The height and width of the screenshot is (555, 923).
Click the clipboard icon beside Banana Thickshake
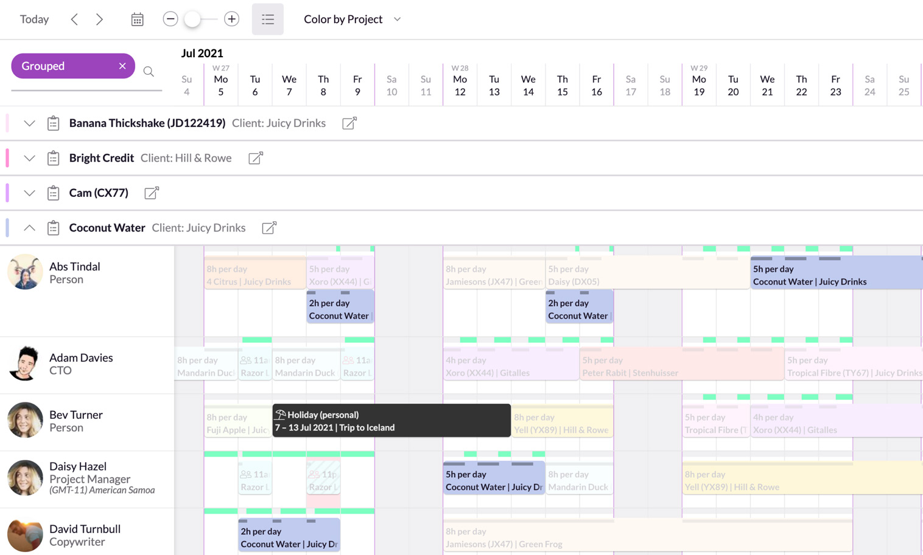tap(53, 123)
